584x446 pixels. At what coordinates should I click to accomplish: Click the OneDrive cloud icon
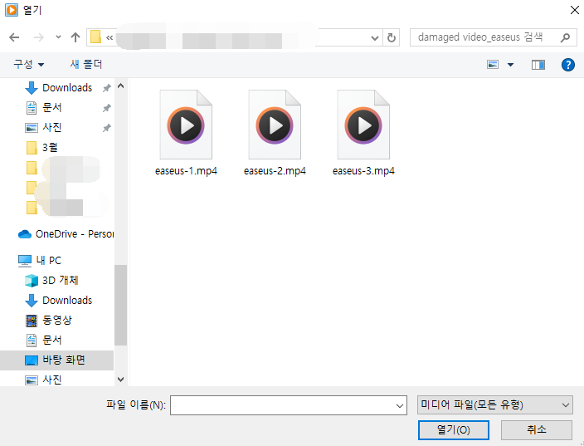point(25,234)
